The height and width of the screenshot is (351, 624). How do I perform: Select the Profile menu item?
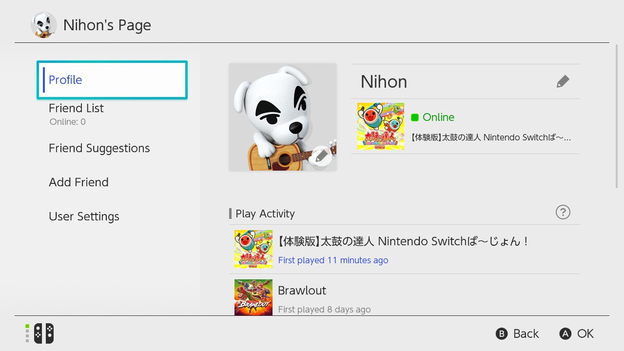[112, 80]
